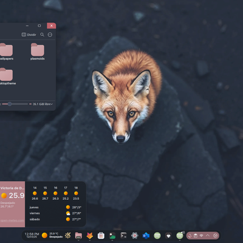243x243 pixels.
Task: Open the open-meteo.com link in weather widget
Action: [x=12, y=221]
